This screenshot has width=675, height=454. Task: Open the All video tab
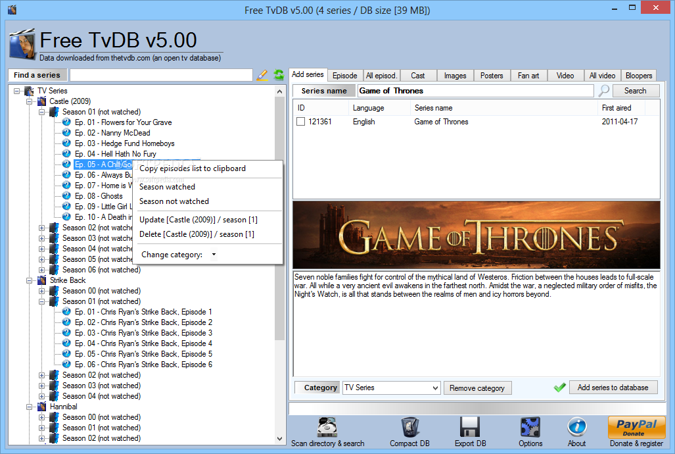click(x=602, y=76)
